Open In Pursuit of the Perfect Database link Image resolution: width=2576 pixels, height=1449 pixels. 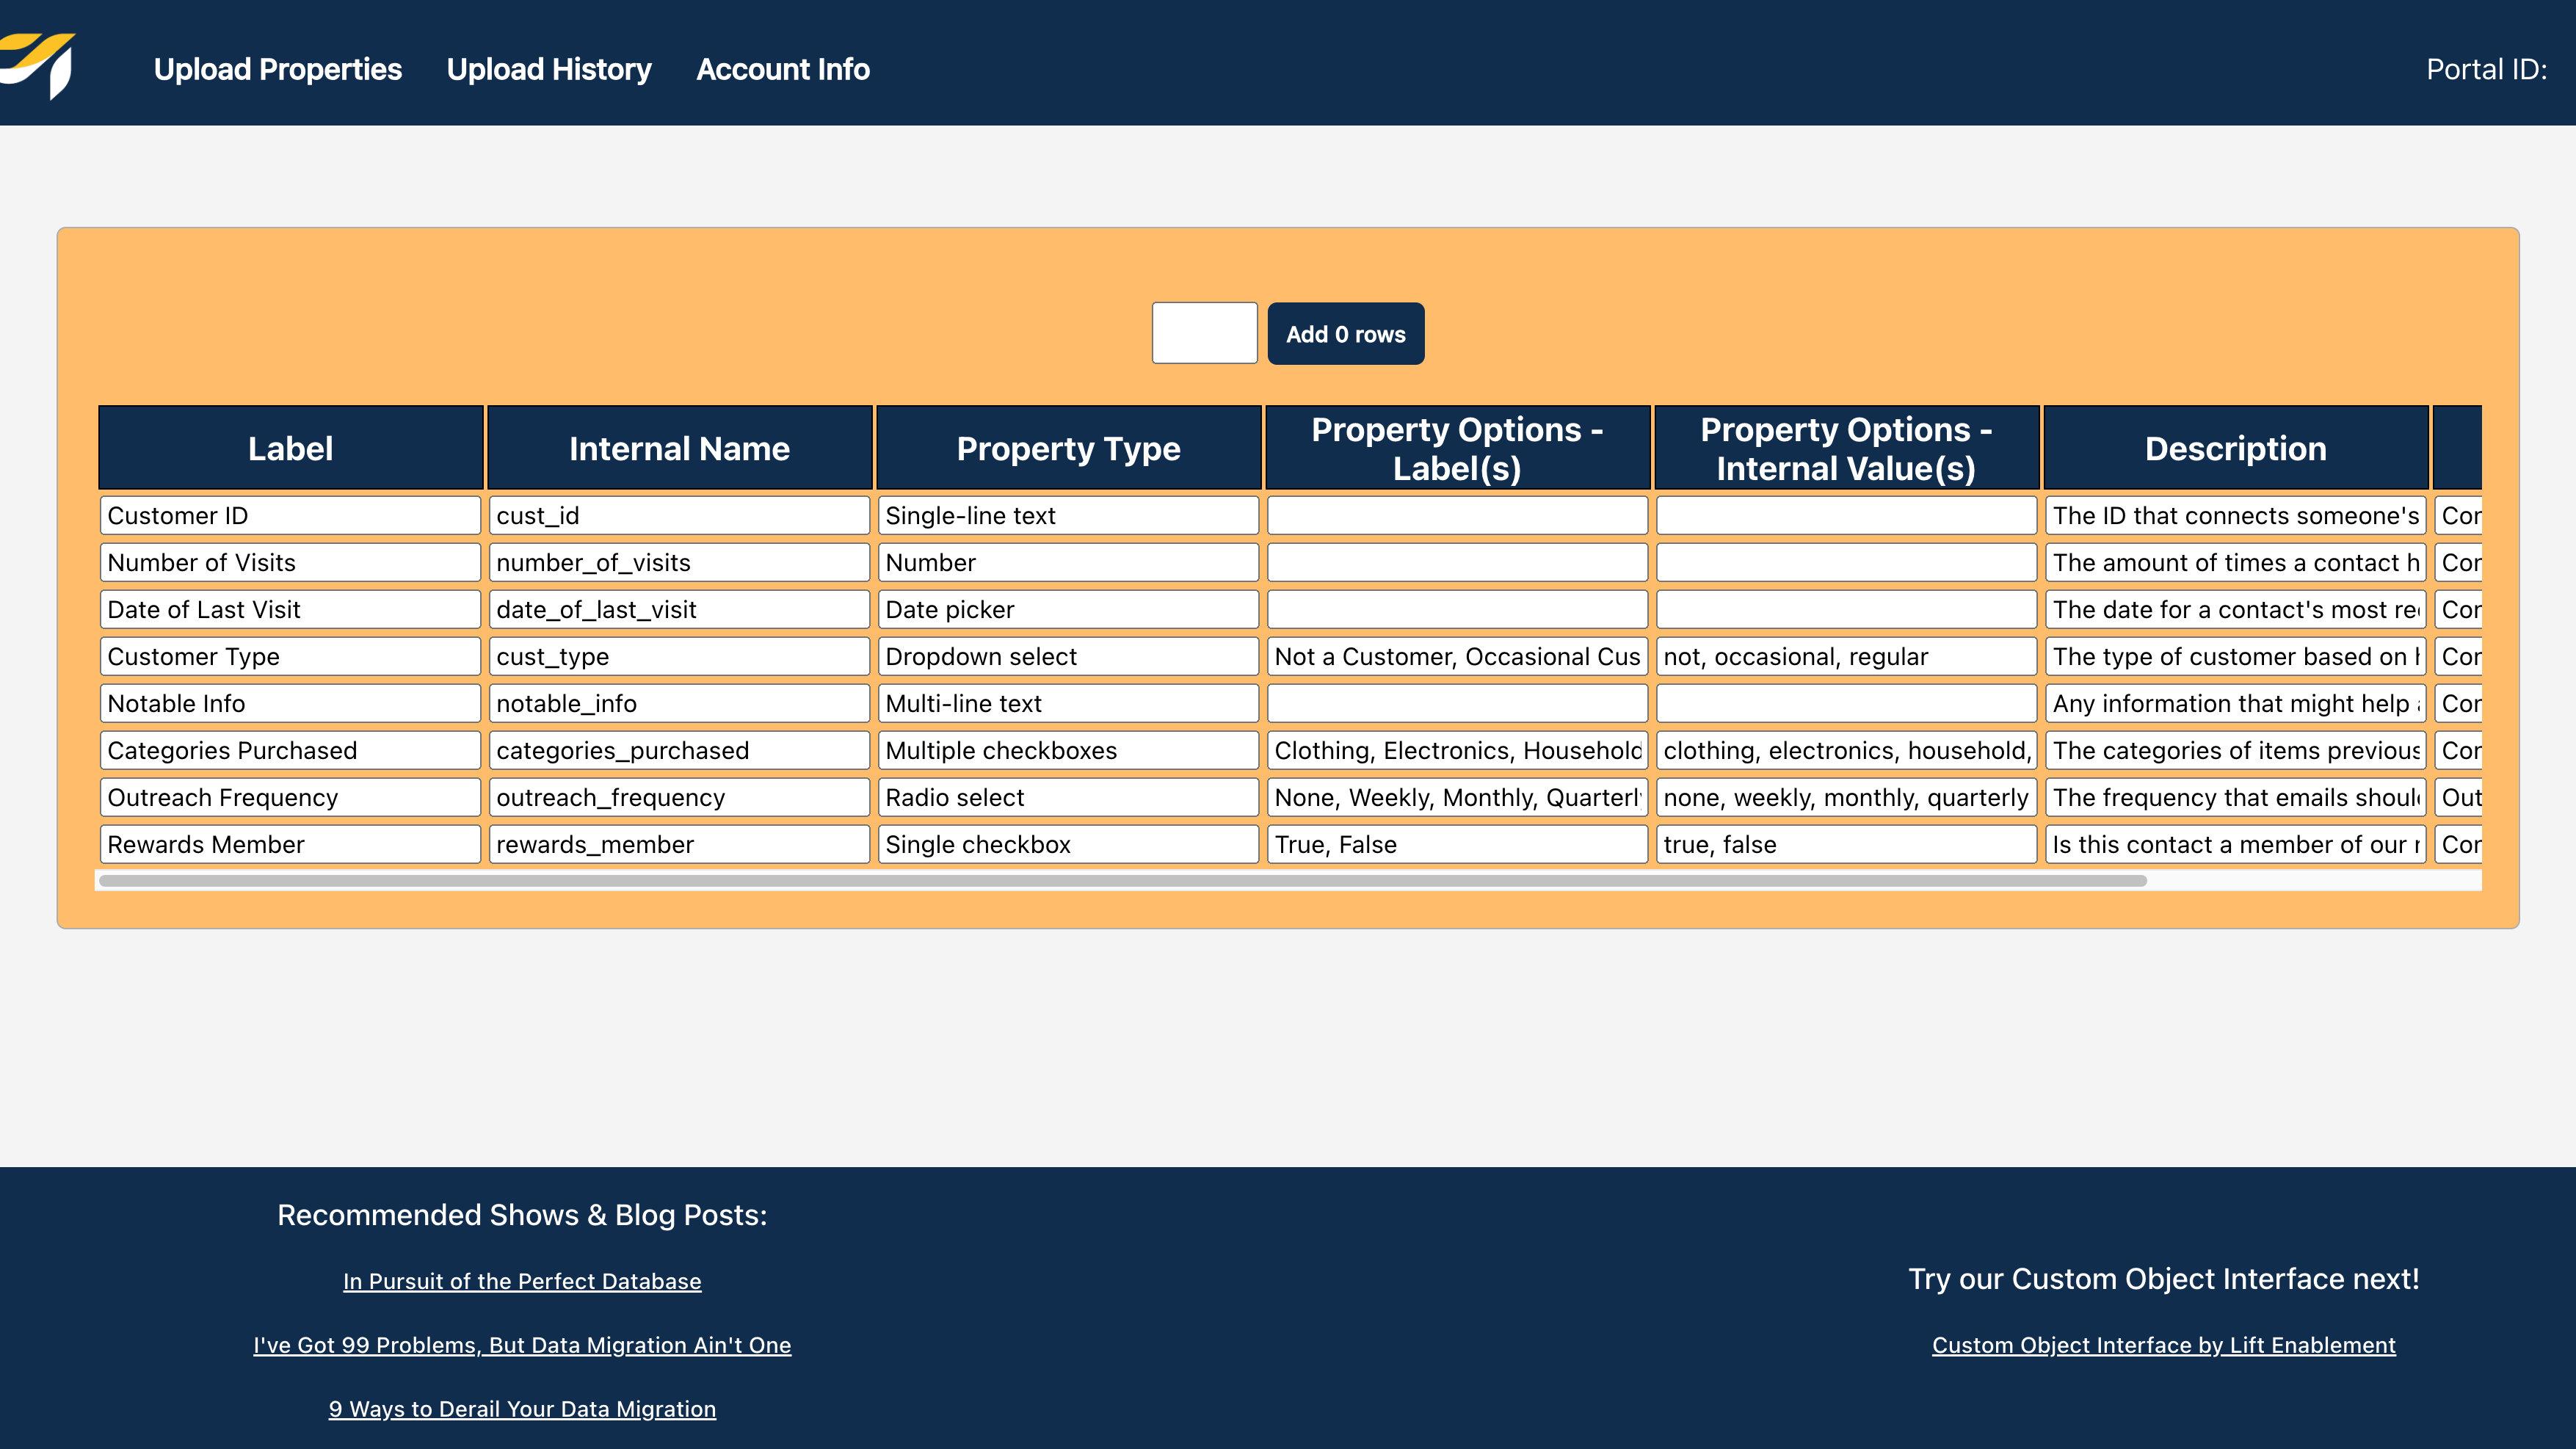522,1281
